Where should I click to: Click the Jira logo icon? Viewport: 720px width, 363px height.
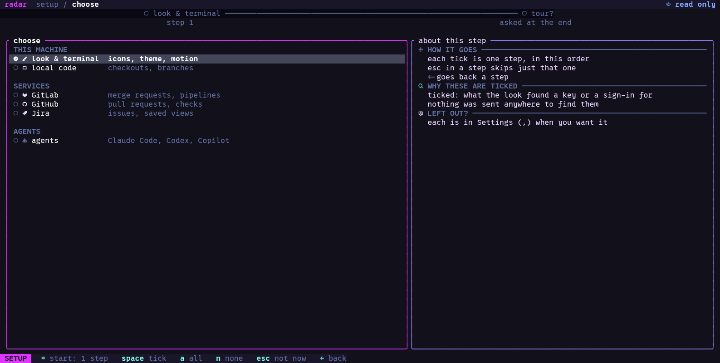(x=24, y=113)
